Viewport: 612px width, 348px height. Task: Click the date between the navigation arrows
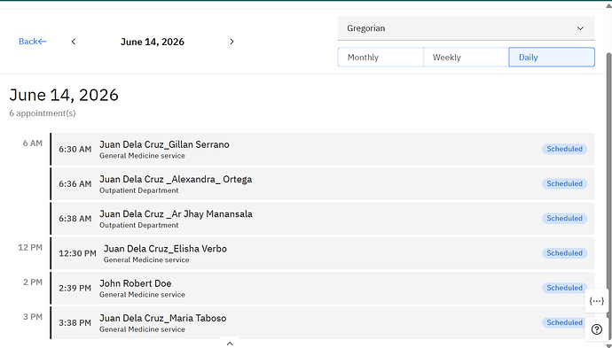[x=153, y=42]
